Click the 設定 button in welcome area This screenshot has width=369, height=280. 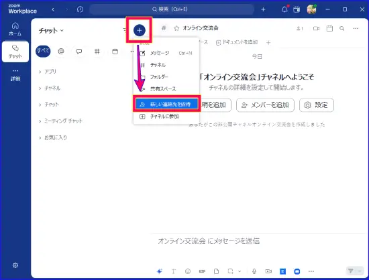tap(317, 105)
